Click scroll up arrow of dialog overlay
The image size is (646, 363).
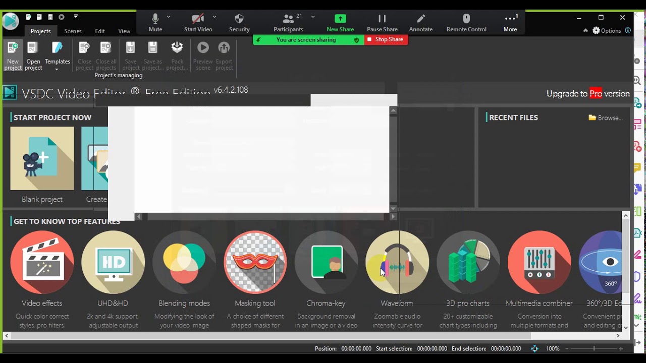pos(394,110)
